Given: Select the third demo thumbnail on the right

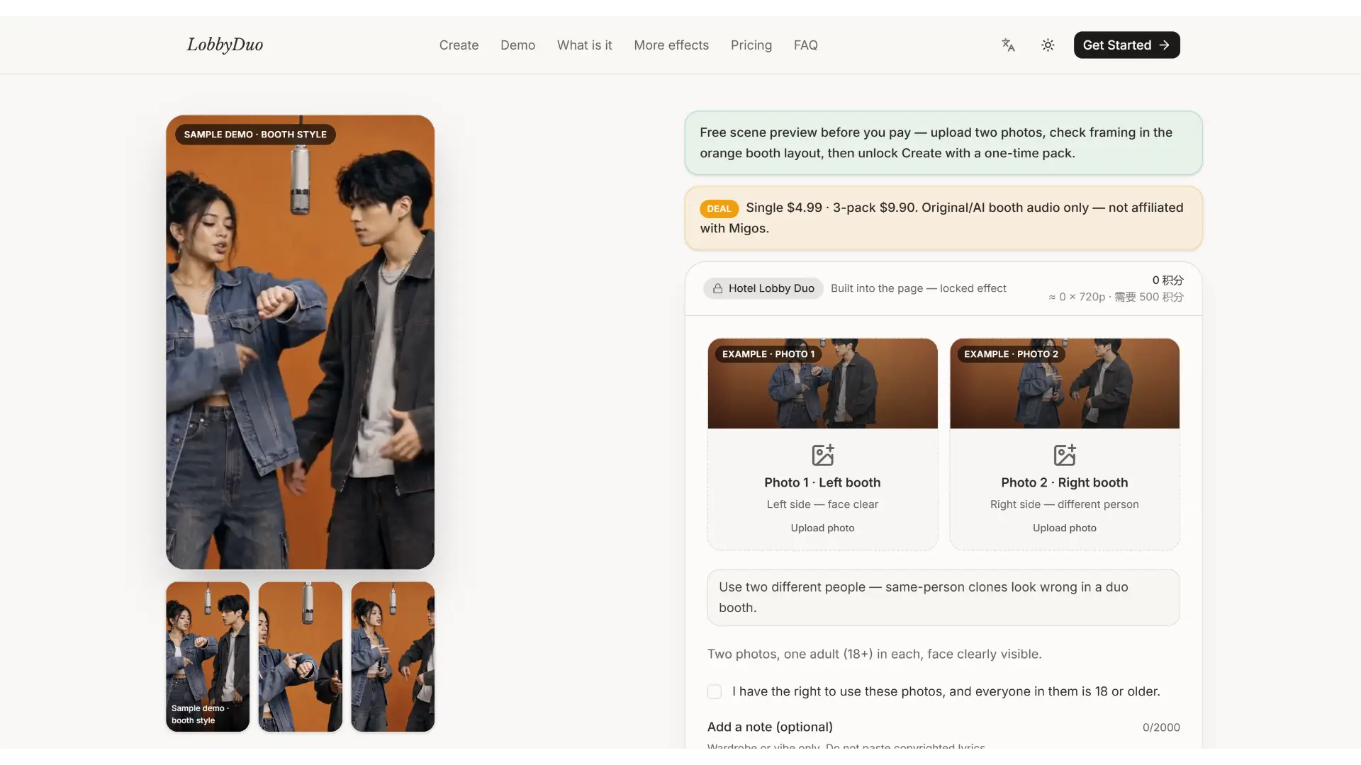Looking at the screenshot, I should pos(393,657).
